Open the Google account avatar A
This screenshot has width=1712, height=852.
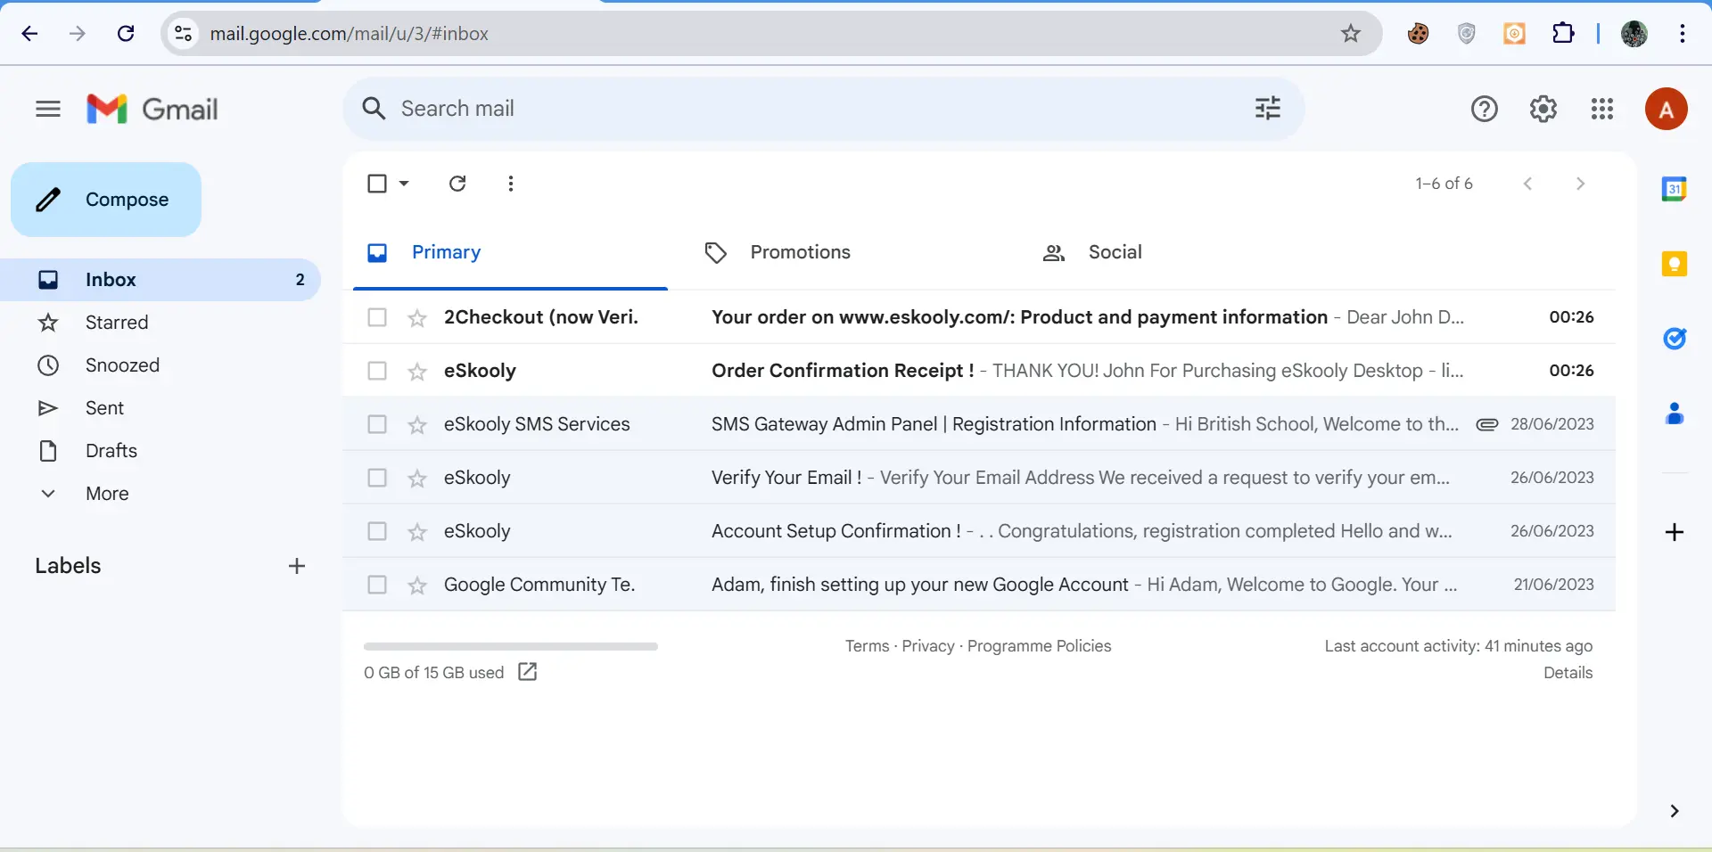(x=1666, y=110)
